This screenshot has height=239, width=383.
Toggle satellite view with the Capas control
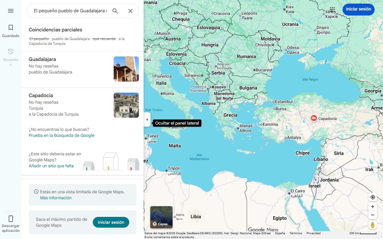point(161,217)
